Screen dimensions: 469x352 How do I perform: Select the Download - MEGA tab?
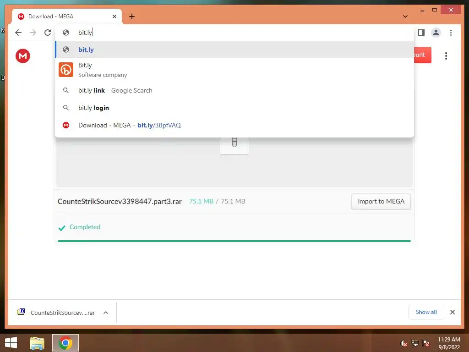point(67,16)
